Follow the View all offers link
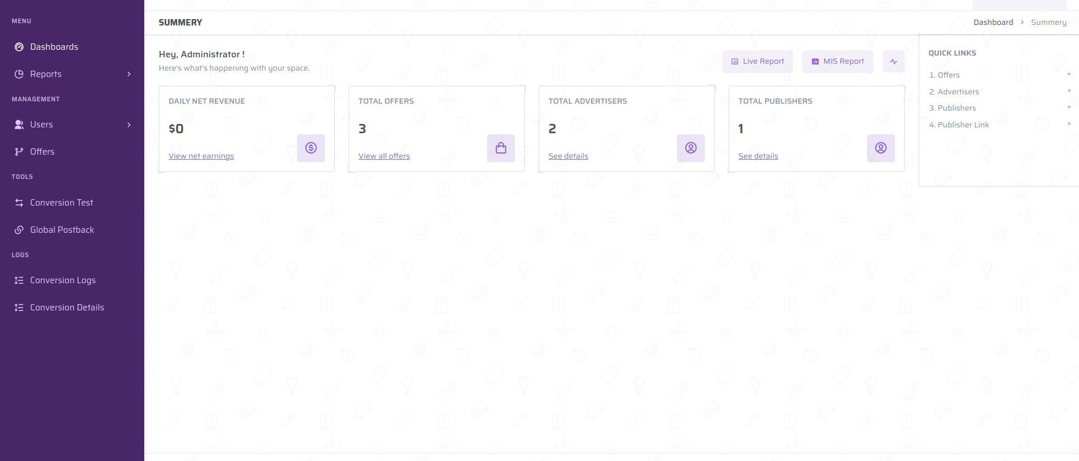This screenshot has width=1079, height=461. click(384, 156)
